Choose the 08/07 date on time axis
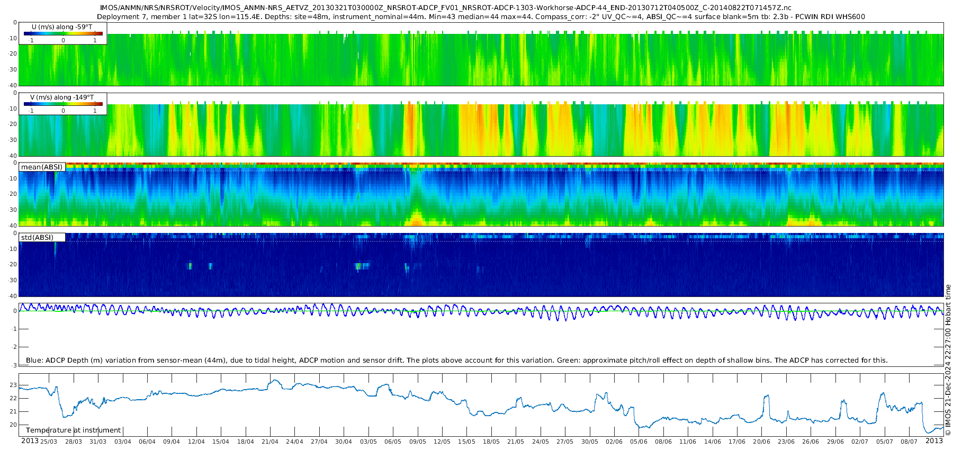The height and width of the screenshot is (450, 953). 909,442
